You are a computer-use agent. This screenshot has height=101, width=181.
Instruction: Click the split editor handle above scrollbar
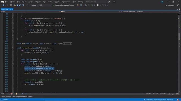pyautogui.click(x=179, y=14)
